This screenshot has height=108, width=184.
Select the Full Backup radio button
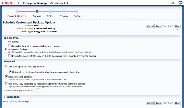click(x=6, y=42)
